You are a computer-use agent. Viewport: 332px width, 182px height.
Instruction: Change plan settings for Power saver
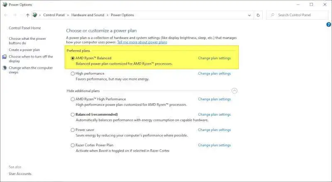click(214, 130)
